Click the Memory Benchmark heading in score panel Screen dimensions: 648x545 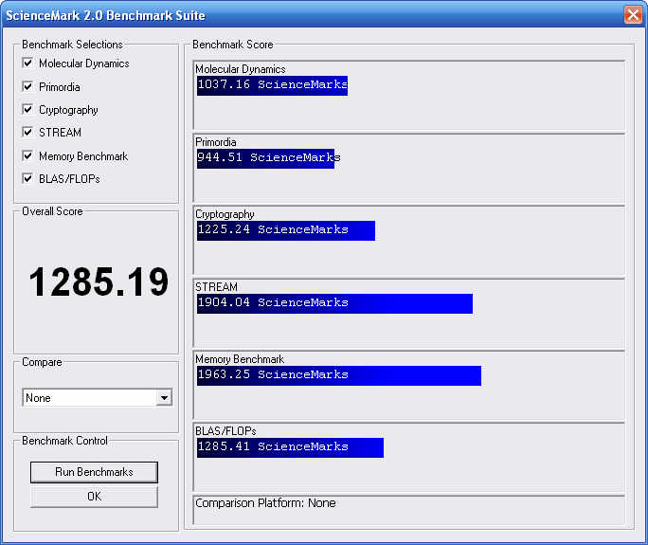point(240,359)
